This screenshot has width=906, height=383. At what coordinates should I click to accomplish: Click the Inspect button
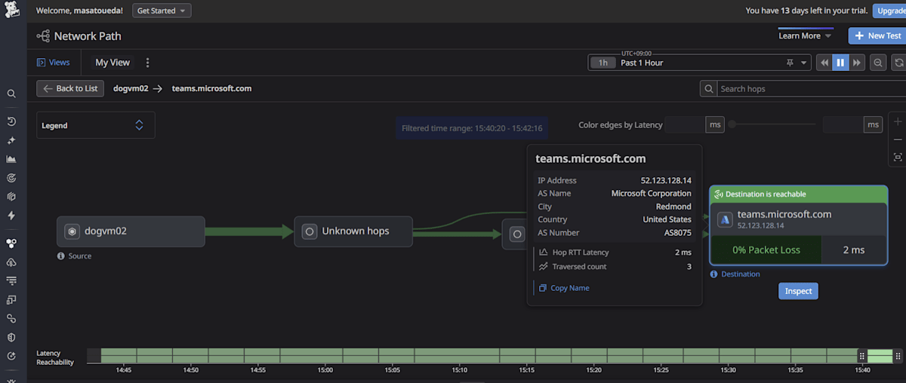[798, 291]
